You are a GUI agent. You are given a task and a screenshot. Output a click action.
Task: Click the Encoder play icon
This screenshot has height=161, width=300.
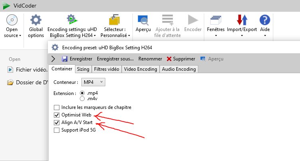[193, 20]
